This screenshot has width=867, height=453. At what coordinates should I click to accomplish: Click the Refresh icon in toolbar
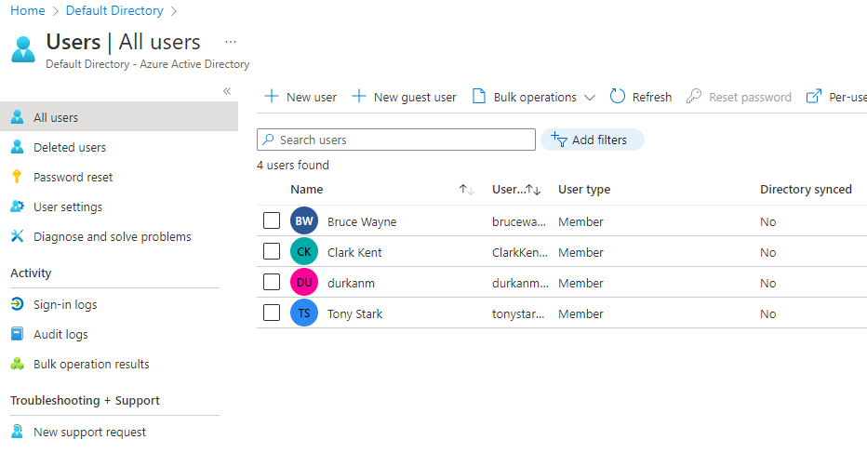click(618, 97)
